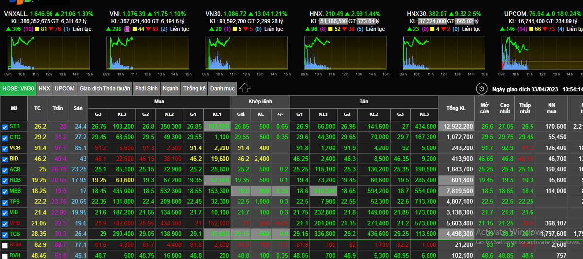The width and height of the screenshot is (583, 259).
Task: Select the MBB matched price cell
Action: tap(240, 191)
